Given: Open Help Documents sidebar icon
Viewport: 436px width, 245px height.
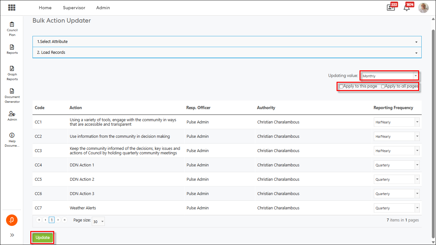Looking at the screenshot, I should pyautogui.click(x=12, y=140).
